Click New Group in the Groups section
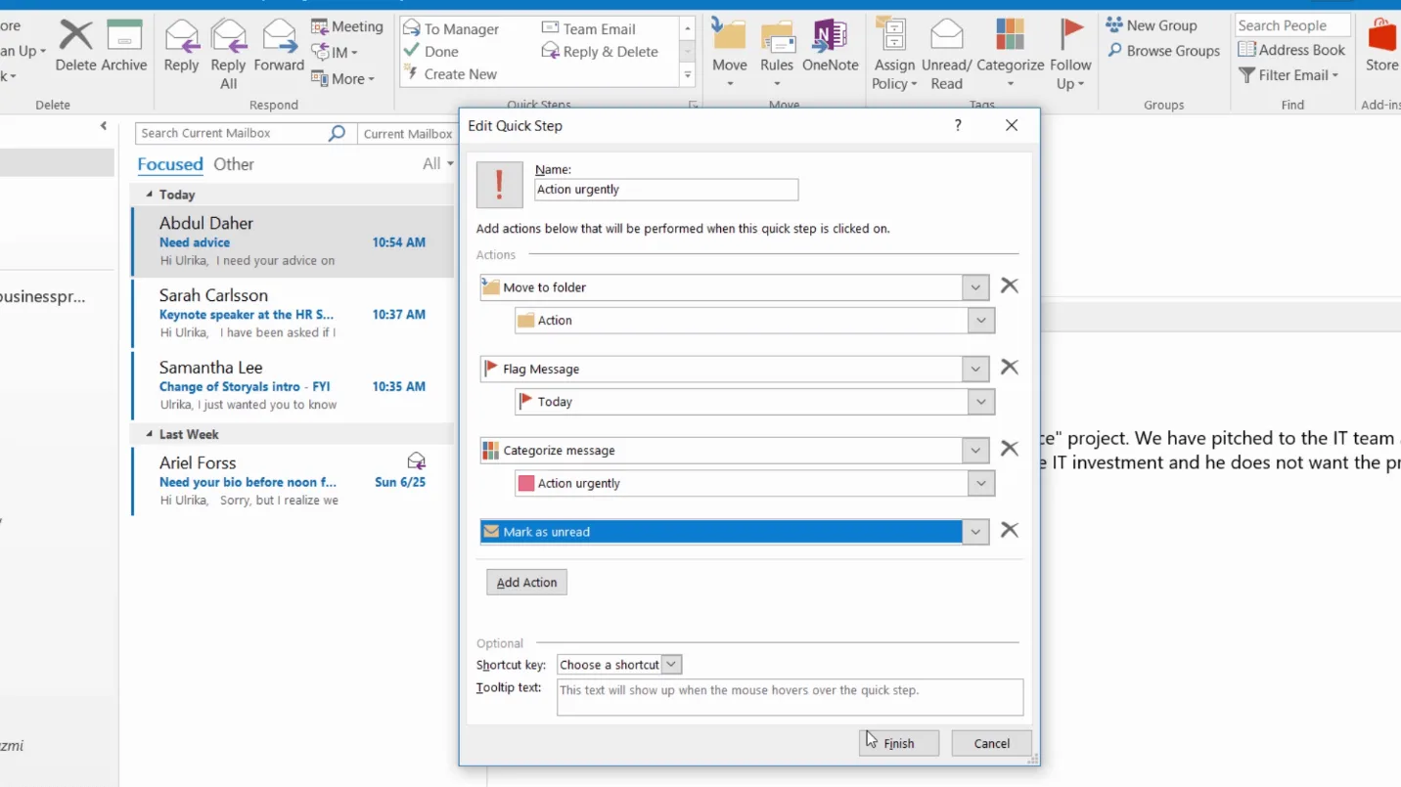This screenshot has width=1401, height=787. [x=1152, y=25]
